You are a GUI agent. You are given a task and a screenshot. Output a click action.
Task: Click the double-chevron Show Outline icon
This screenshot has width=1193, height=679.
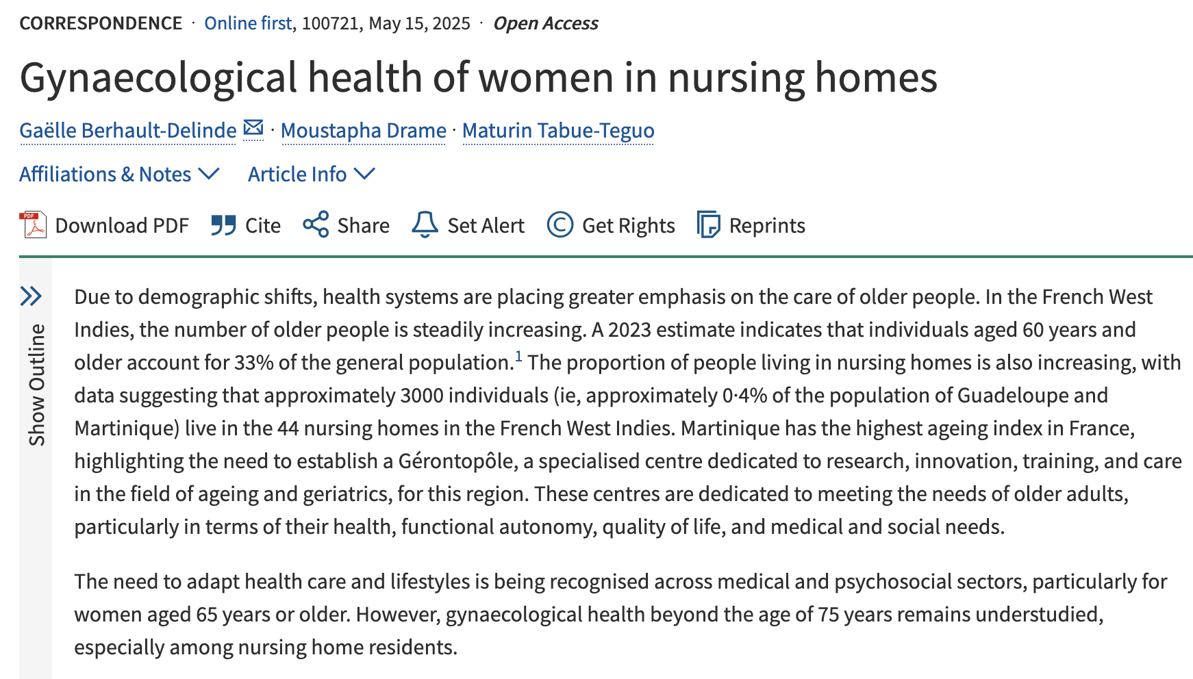pyautogui.click(x=32, y=296)
